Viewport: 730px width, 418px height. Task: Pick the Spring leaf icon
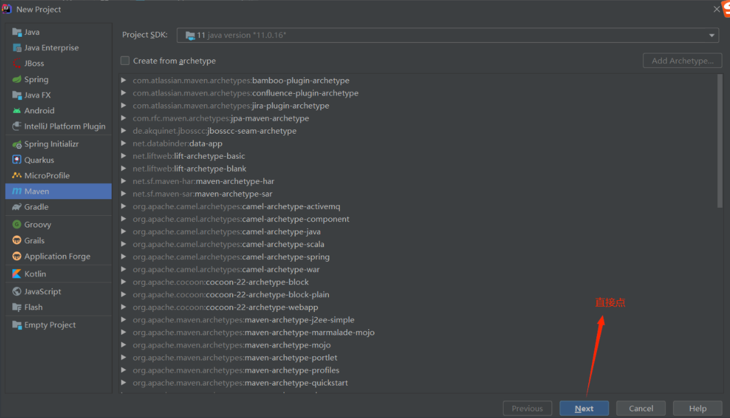pos(17,80)
